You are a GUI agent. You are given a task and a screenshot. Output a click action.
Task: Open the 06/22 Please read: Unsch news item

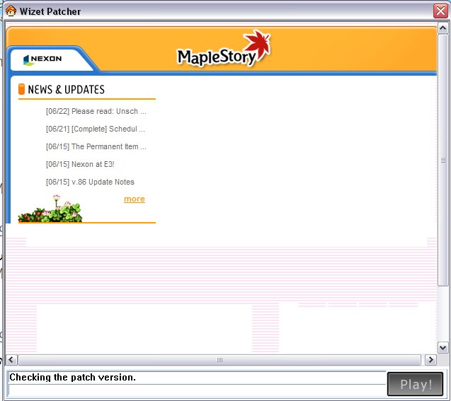tap(96, 111)
